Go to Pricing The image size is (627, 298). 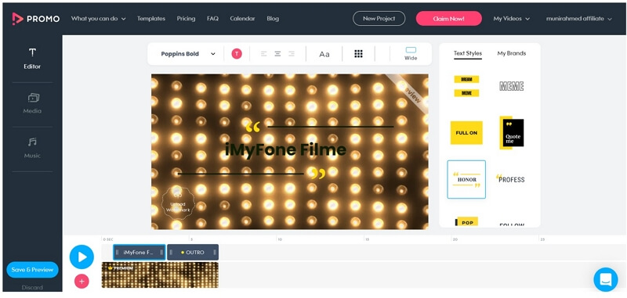(186, 18)
